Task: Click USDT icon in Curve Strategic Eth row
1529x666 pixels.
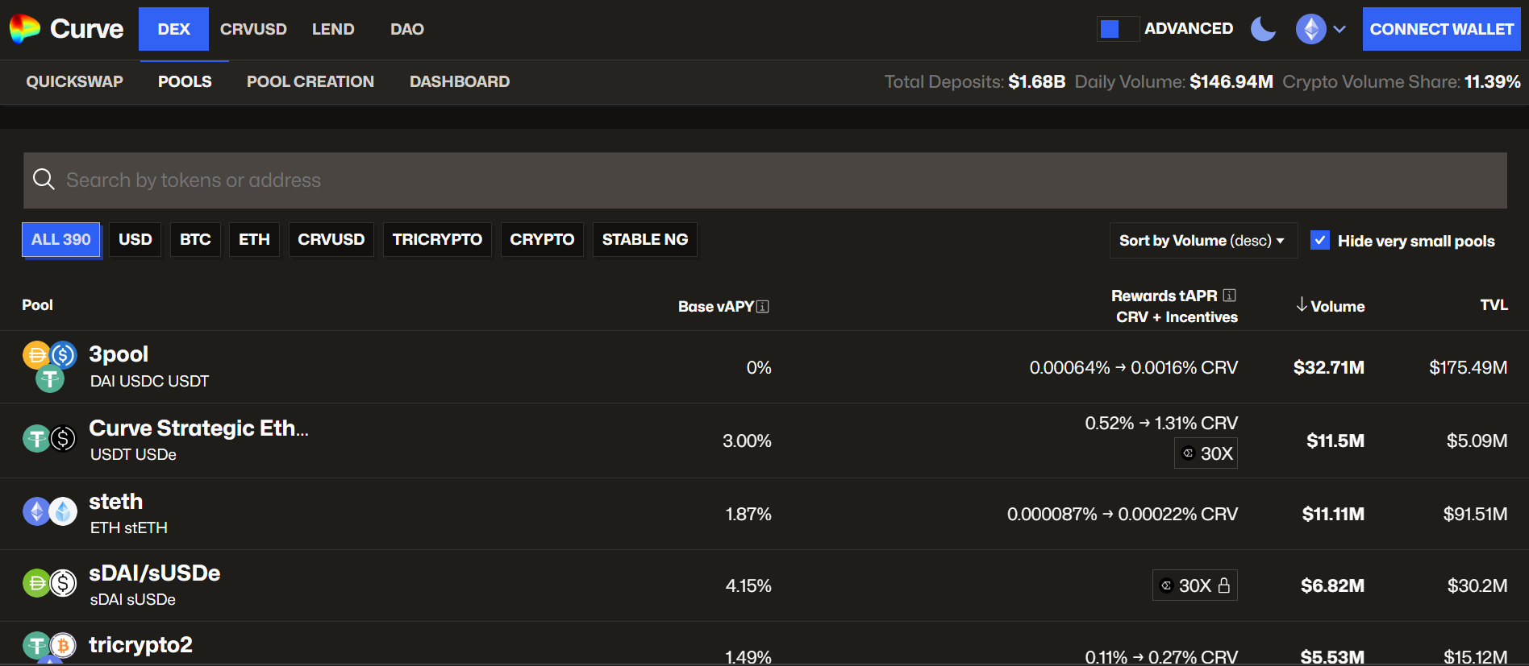Action: click(x=36, y=439)
